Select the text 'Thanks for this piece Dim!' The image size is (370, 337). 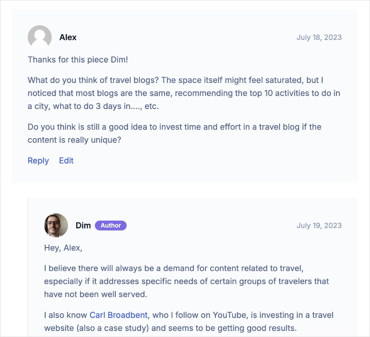pyautogui.click(x=78, y=59)
